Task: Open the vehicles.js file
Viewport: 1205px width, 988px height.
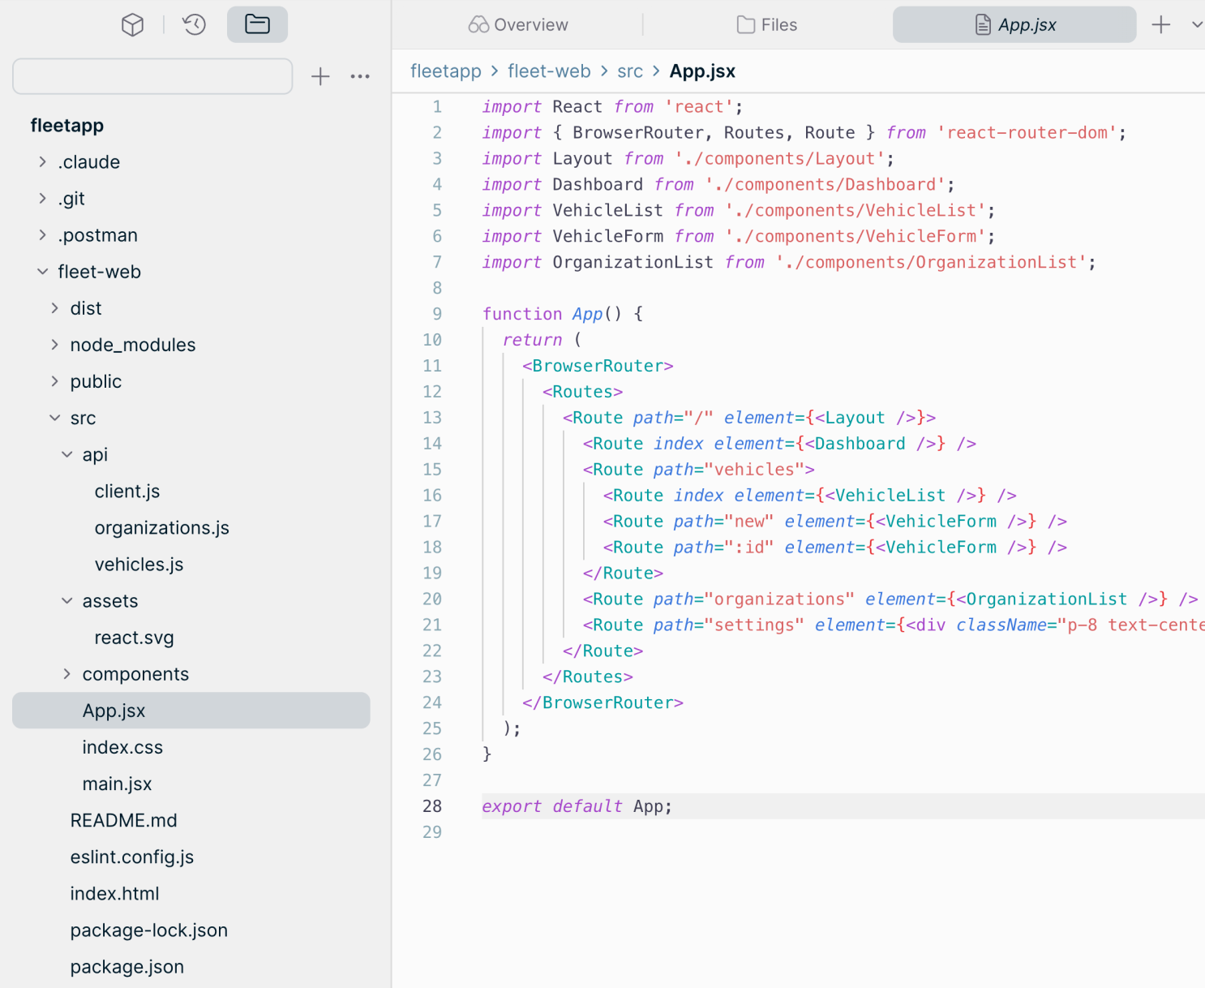Action: (139, 564)
